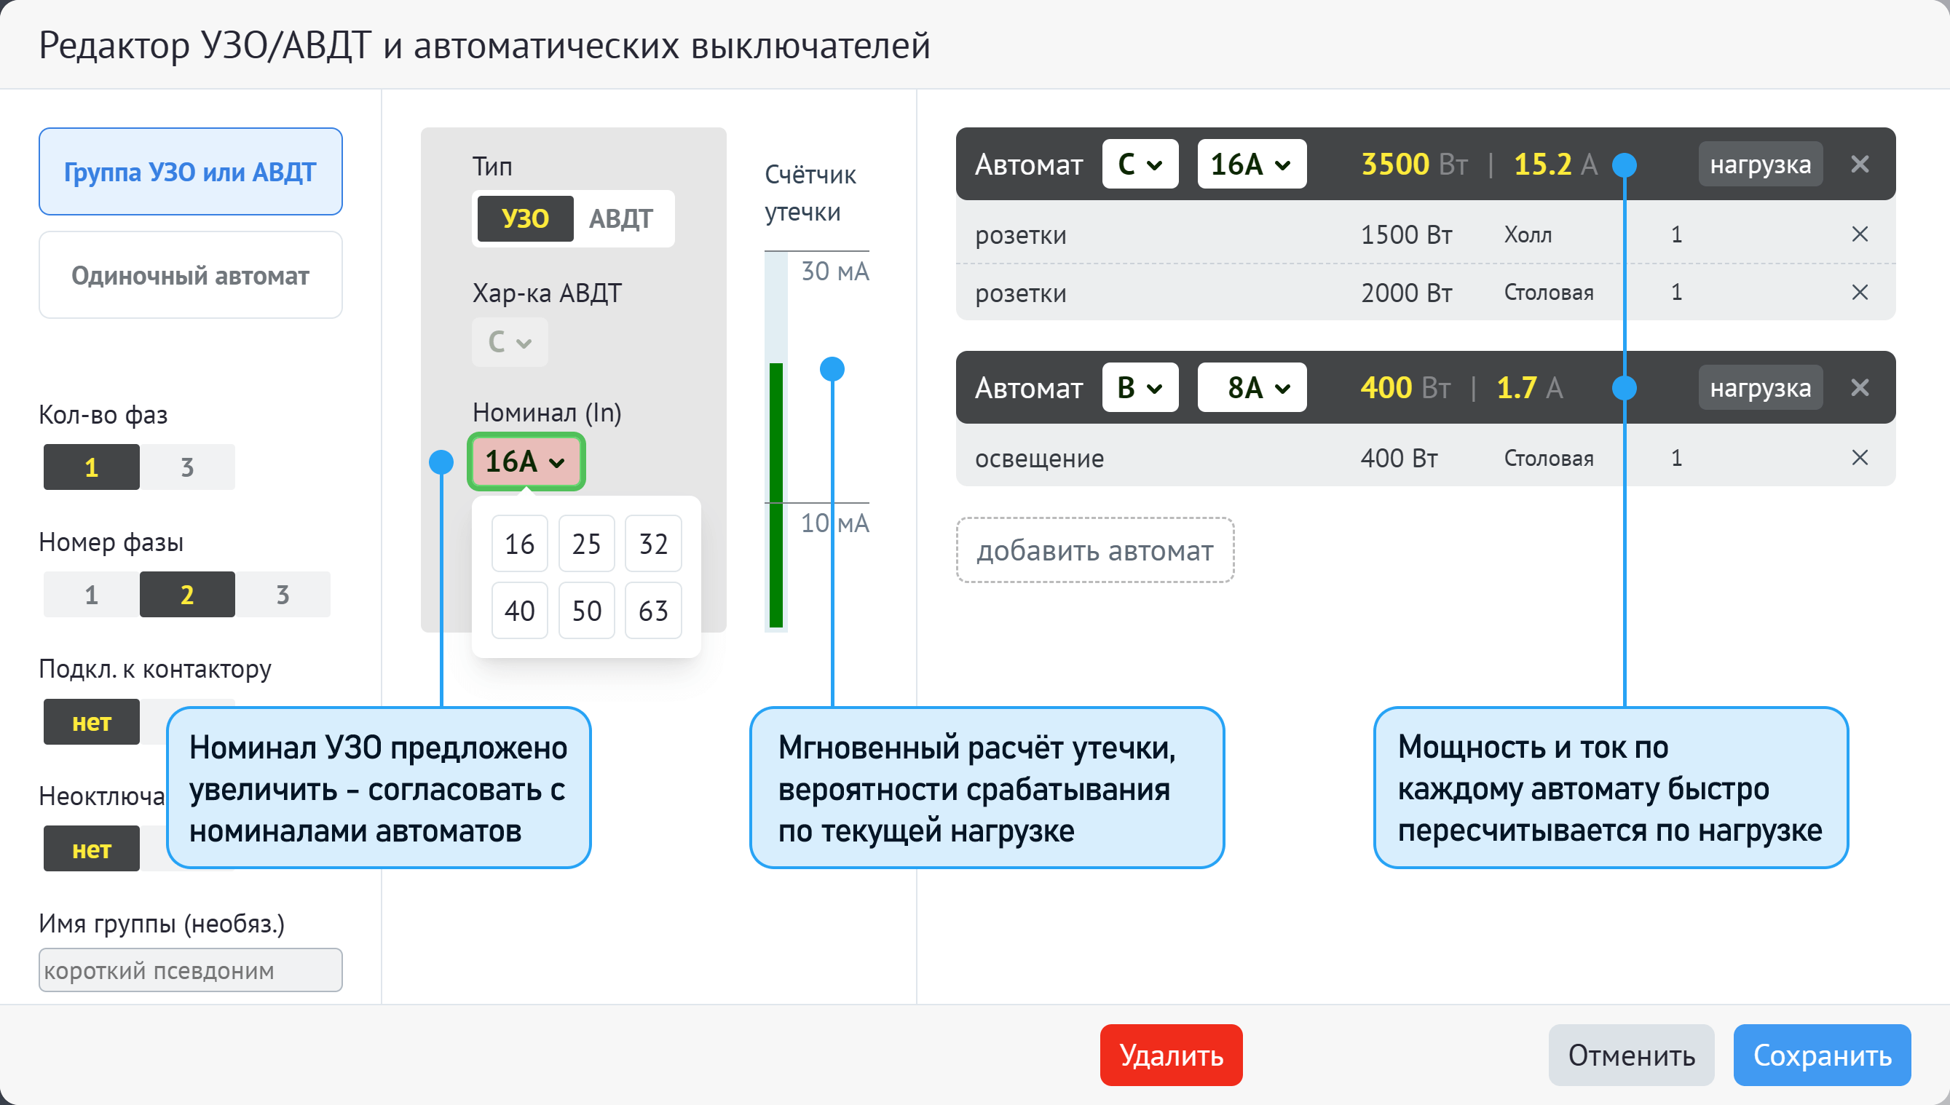Delete the освещение 400 Вт row
Image resolution: width=1950 pixels, height=1105 pixels.
pyautogui.click(x=1859, y=458)
